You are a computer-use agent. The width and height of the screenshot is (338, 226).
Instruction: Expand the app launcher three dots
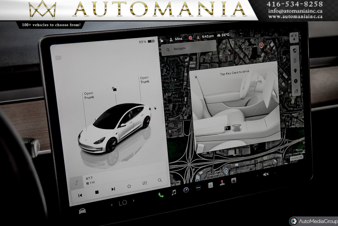tap(198, 188)
